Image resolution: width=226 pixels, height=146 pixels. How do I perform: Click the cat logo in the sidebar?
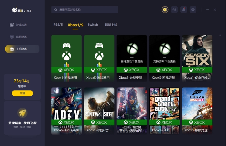tap(14, 10)
